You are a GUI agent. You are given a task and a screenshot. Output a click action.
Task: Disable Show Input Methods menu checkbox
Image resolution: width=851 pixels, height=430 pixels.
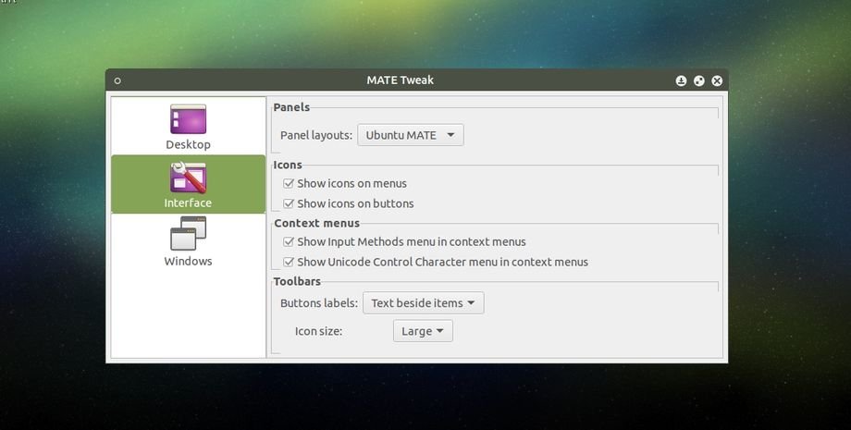point(289,242)
